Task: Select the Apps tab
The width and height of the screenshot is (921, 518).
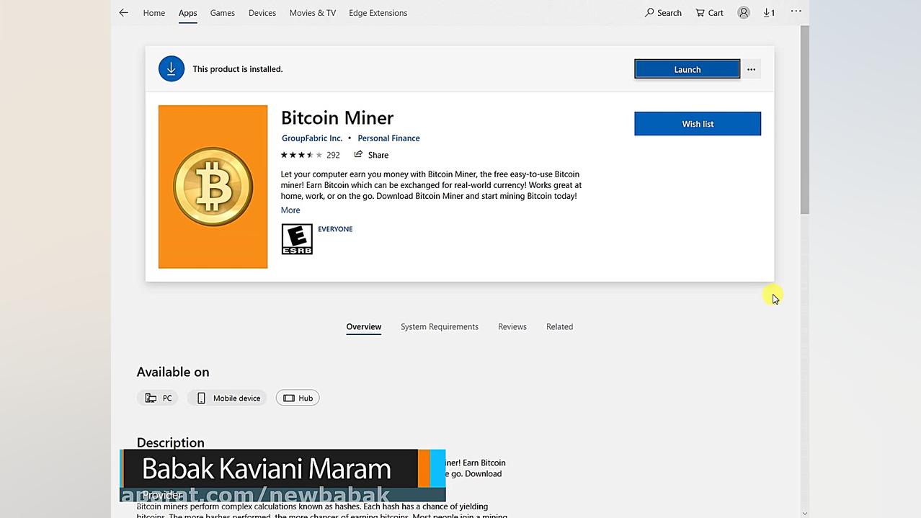Action: pyautogui.click(x=187, y=13)
